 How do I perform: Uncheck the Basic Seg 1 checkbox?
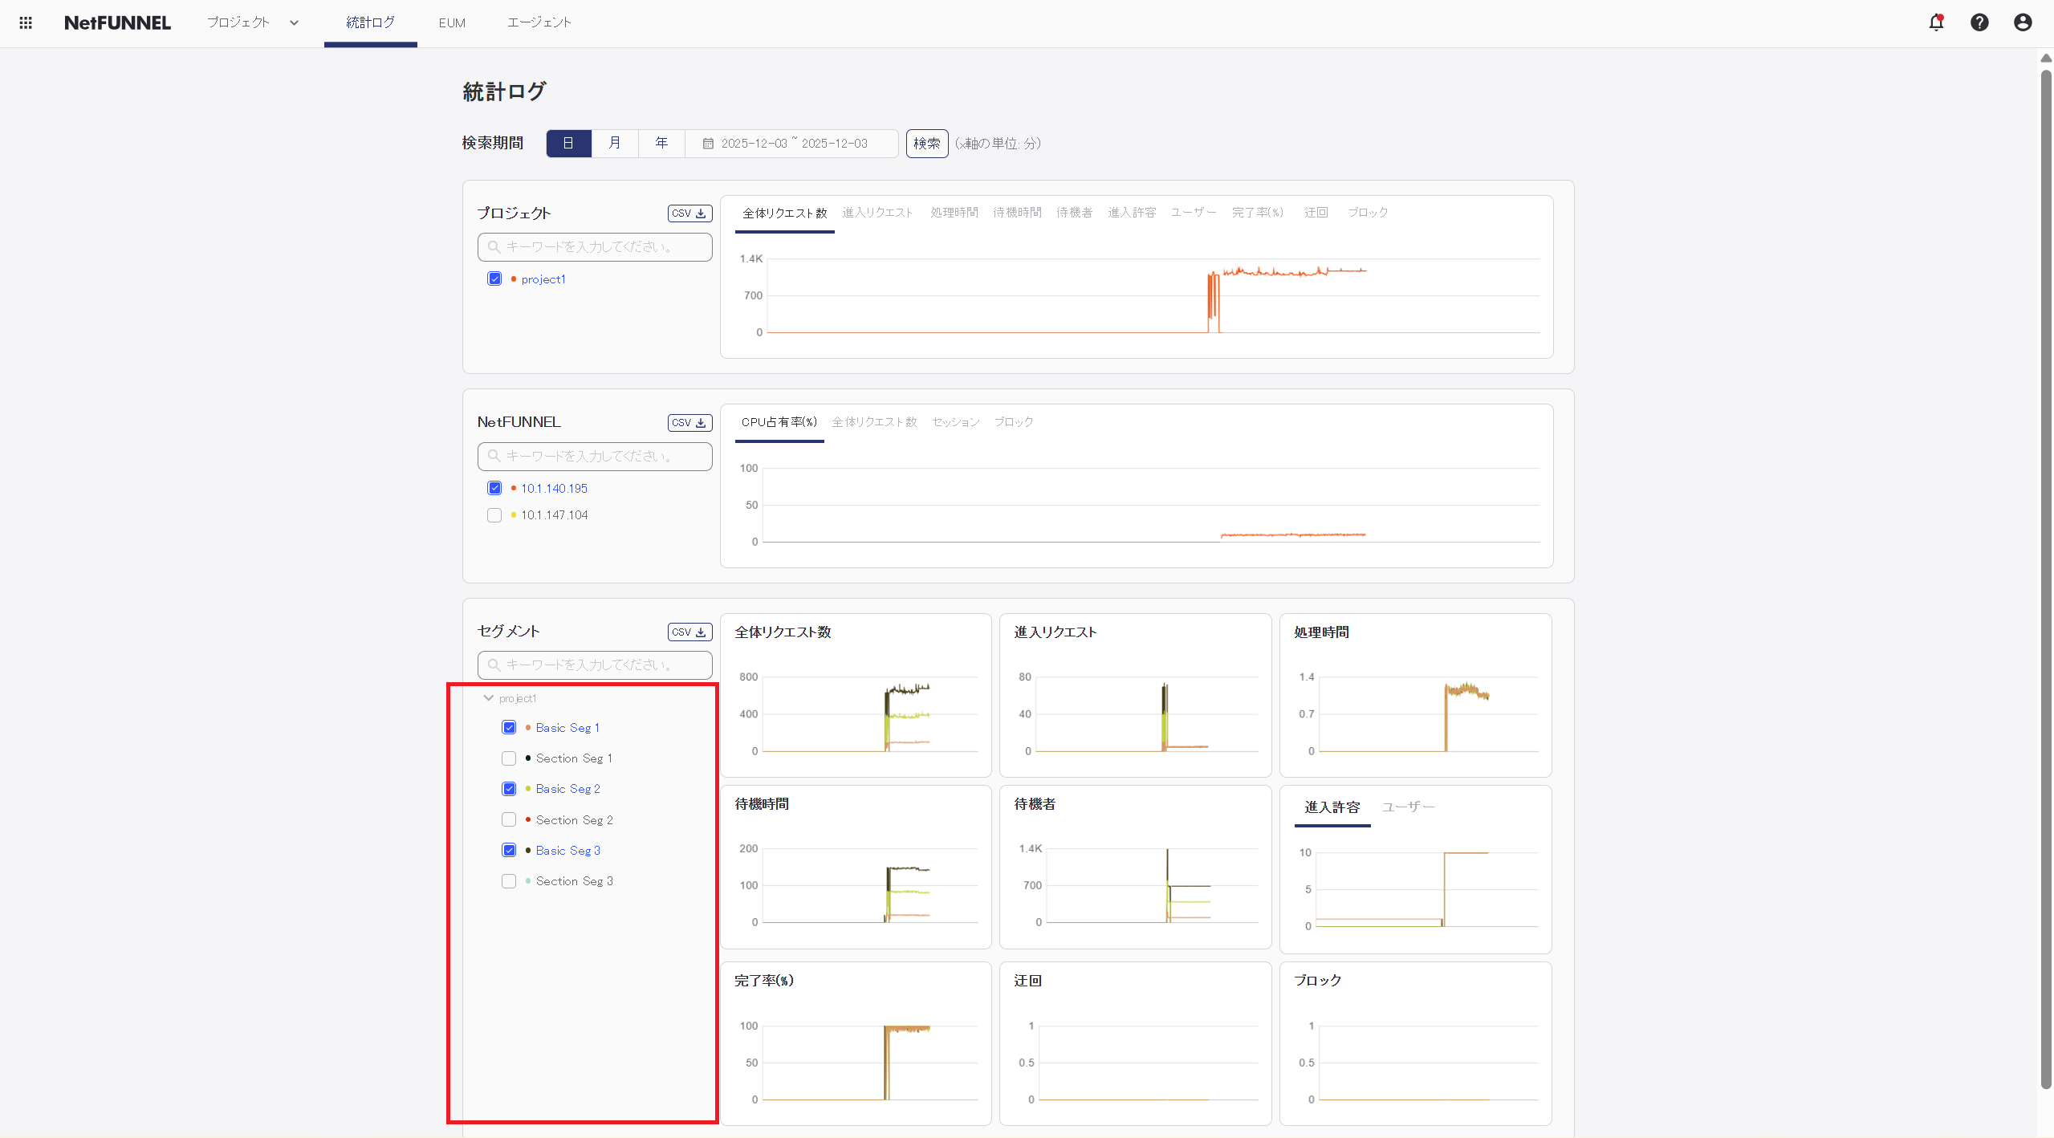[509, 728]
